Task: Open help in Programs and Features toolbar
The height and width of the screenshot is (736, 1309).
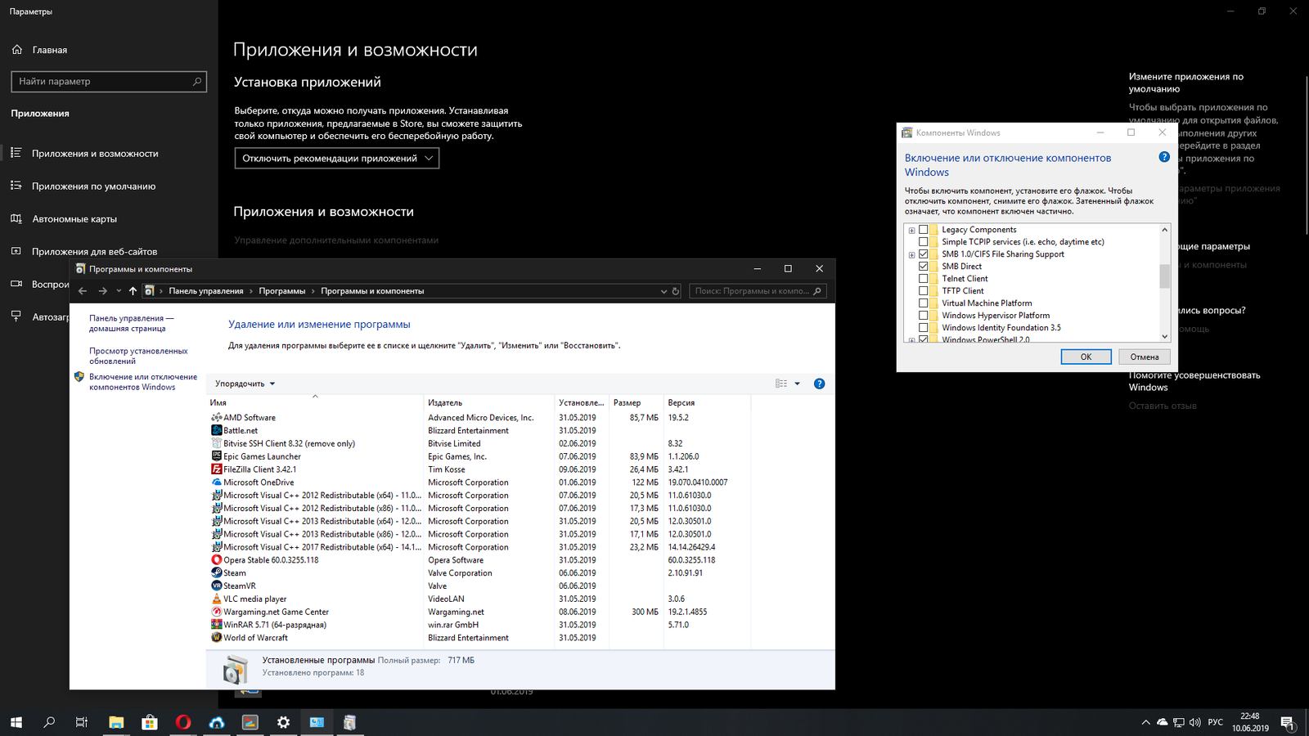Action: coord(819,384)
